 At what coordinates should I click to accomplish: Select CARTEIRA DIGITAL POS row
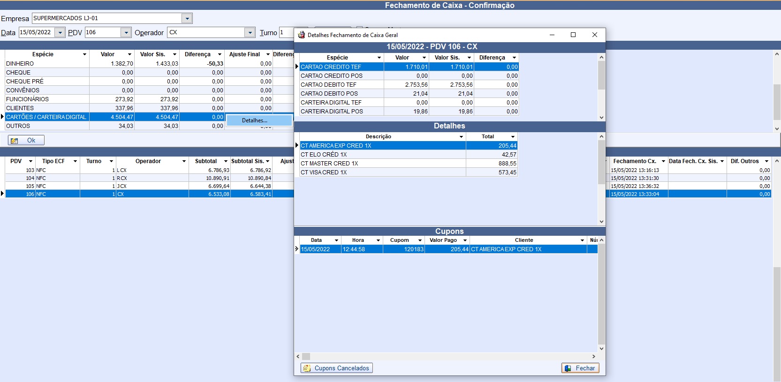tap(409, 112)
